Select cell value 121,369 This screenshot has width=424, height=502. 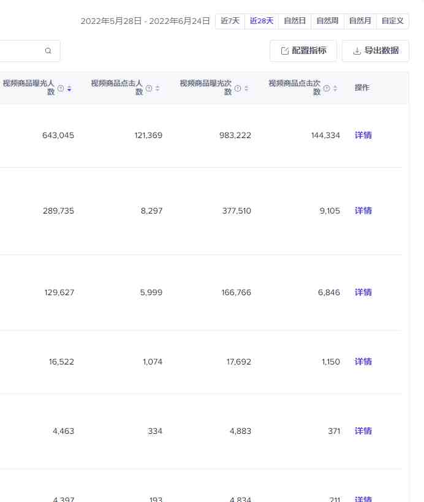point(148,136)
